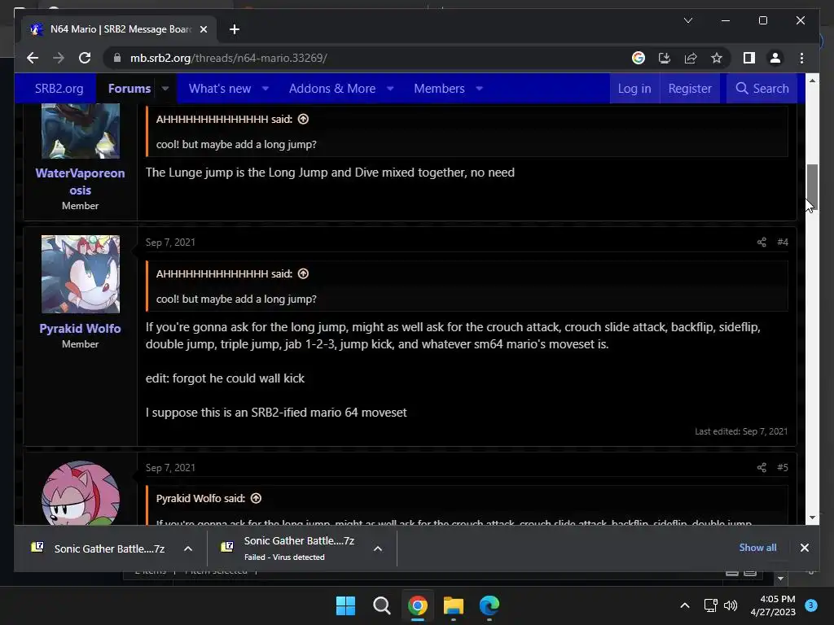Jump to quoted post in WaterVaporeonosis reply
The height and width of the screenshot is (625, 834).
tap(303, 119)
